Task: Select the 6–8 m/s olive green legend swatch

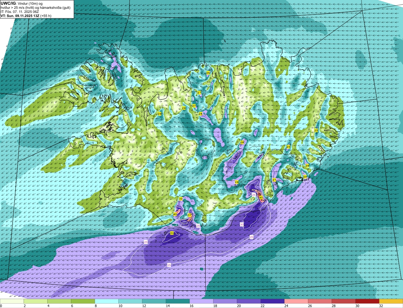Action: click(83, 301)
